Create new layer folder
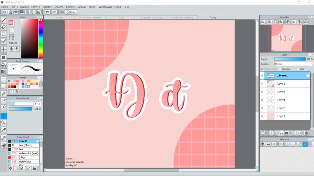 287,133
